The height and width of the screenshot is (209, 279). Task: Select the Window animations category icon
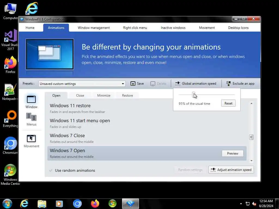point(31,99)
